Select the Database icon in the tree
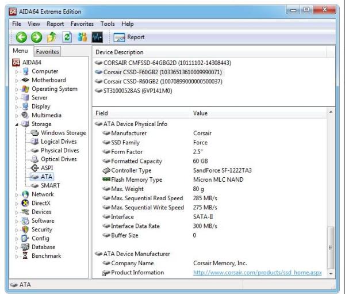This screenshot has height=294, width=345. [x=25, y=247]
